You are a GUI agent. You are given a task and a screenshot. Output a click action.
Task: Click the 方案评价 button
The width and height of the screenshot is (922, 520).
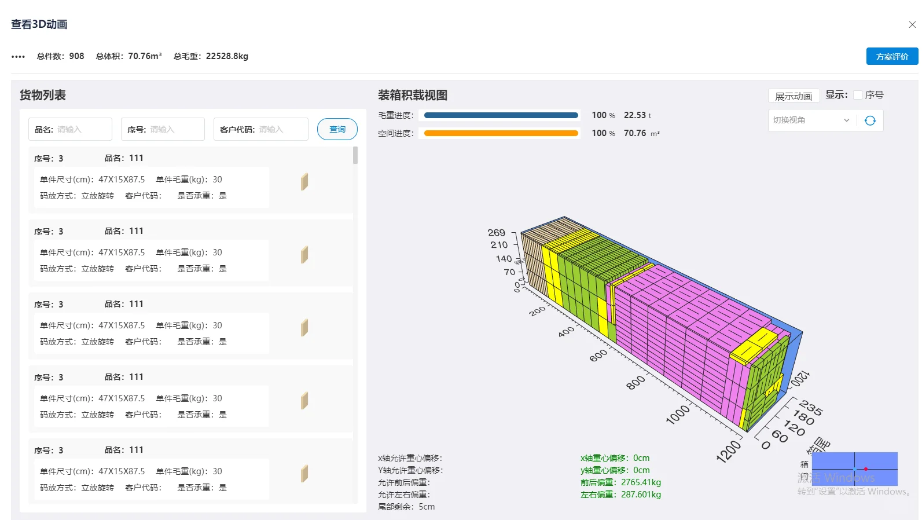click(891, 57)
